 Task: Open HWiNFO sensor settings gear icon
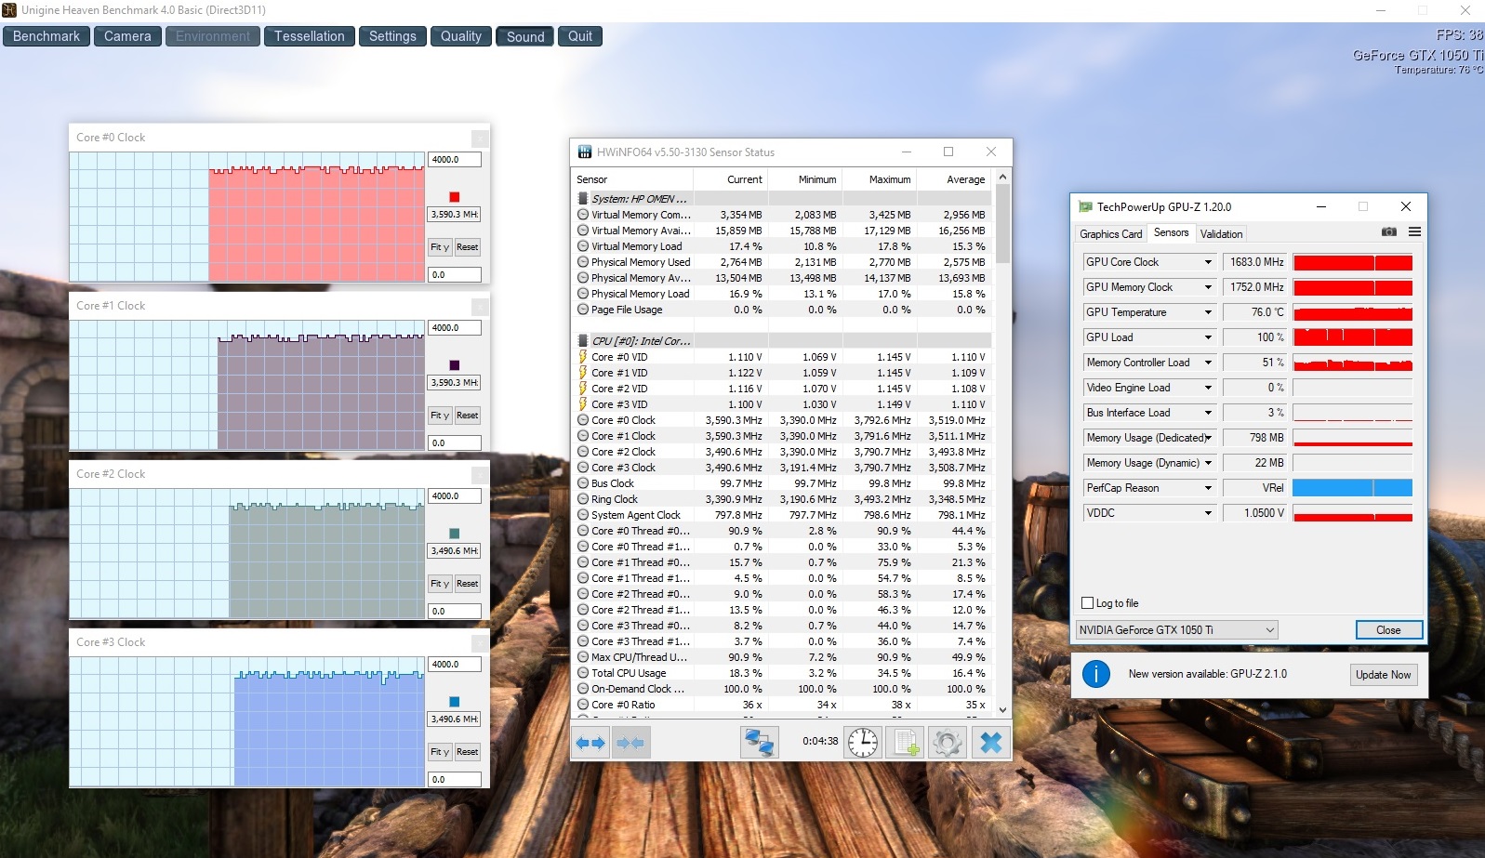click(948, 743)
